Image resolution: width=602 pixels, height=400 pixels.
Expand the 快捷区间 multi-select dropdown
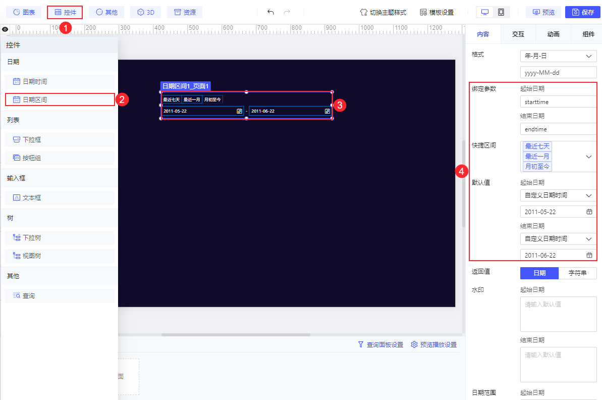click(588, 157)
